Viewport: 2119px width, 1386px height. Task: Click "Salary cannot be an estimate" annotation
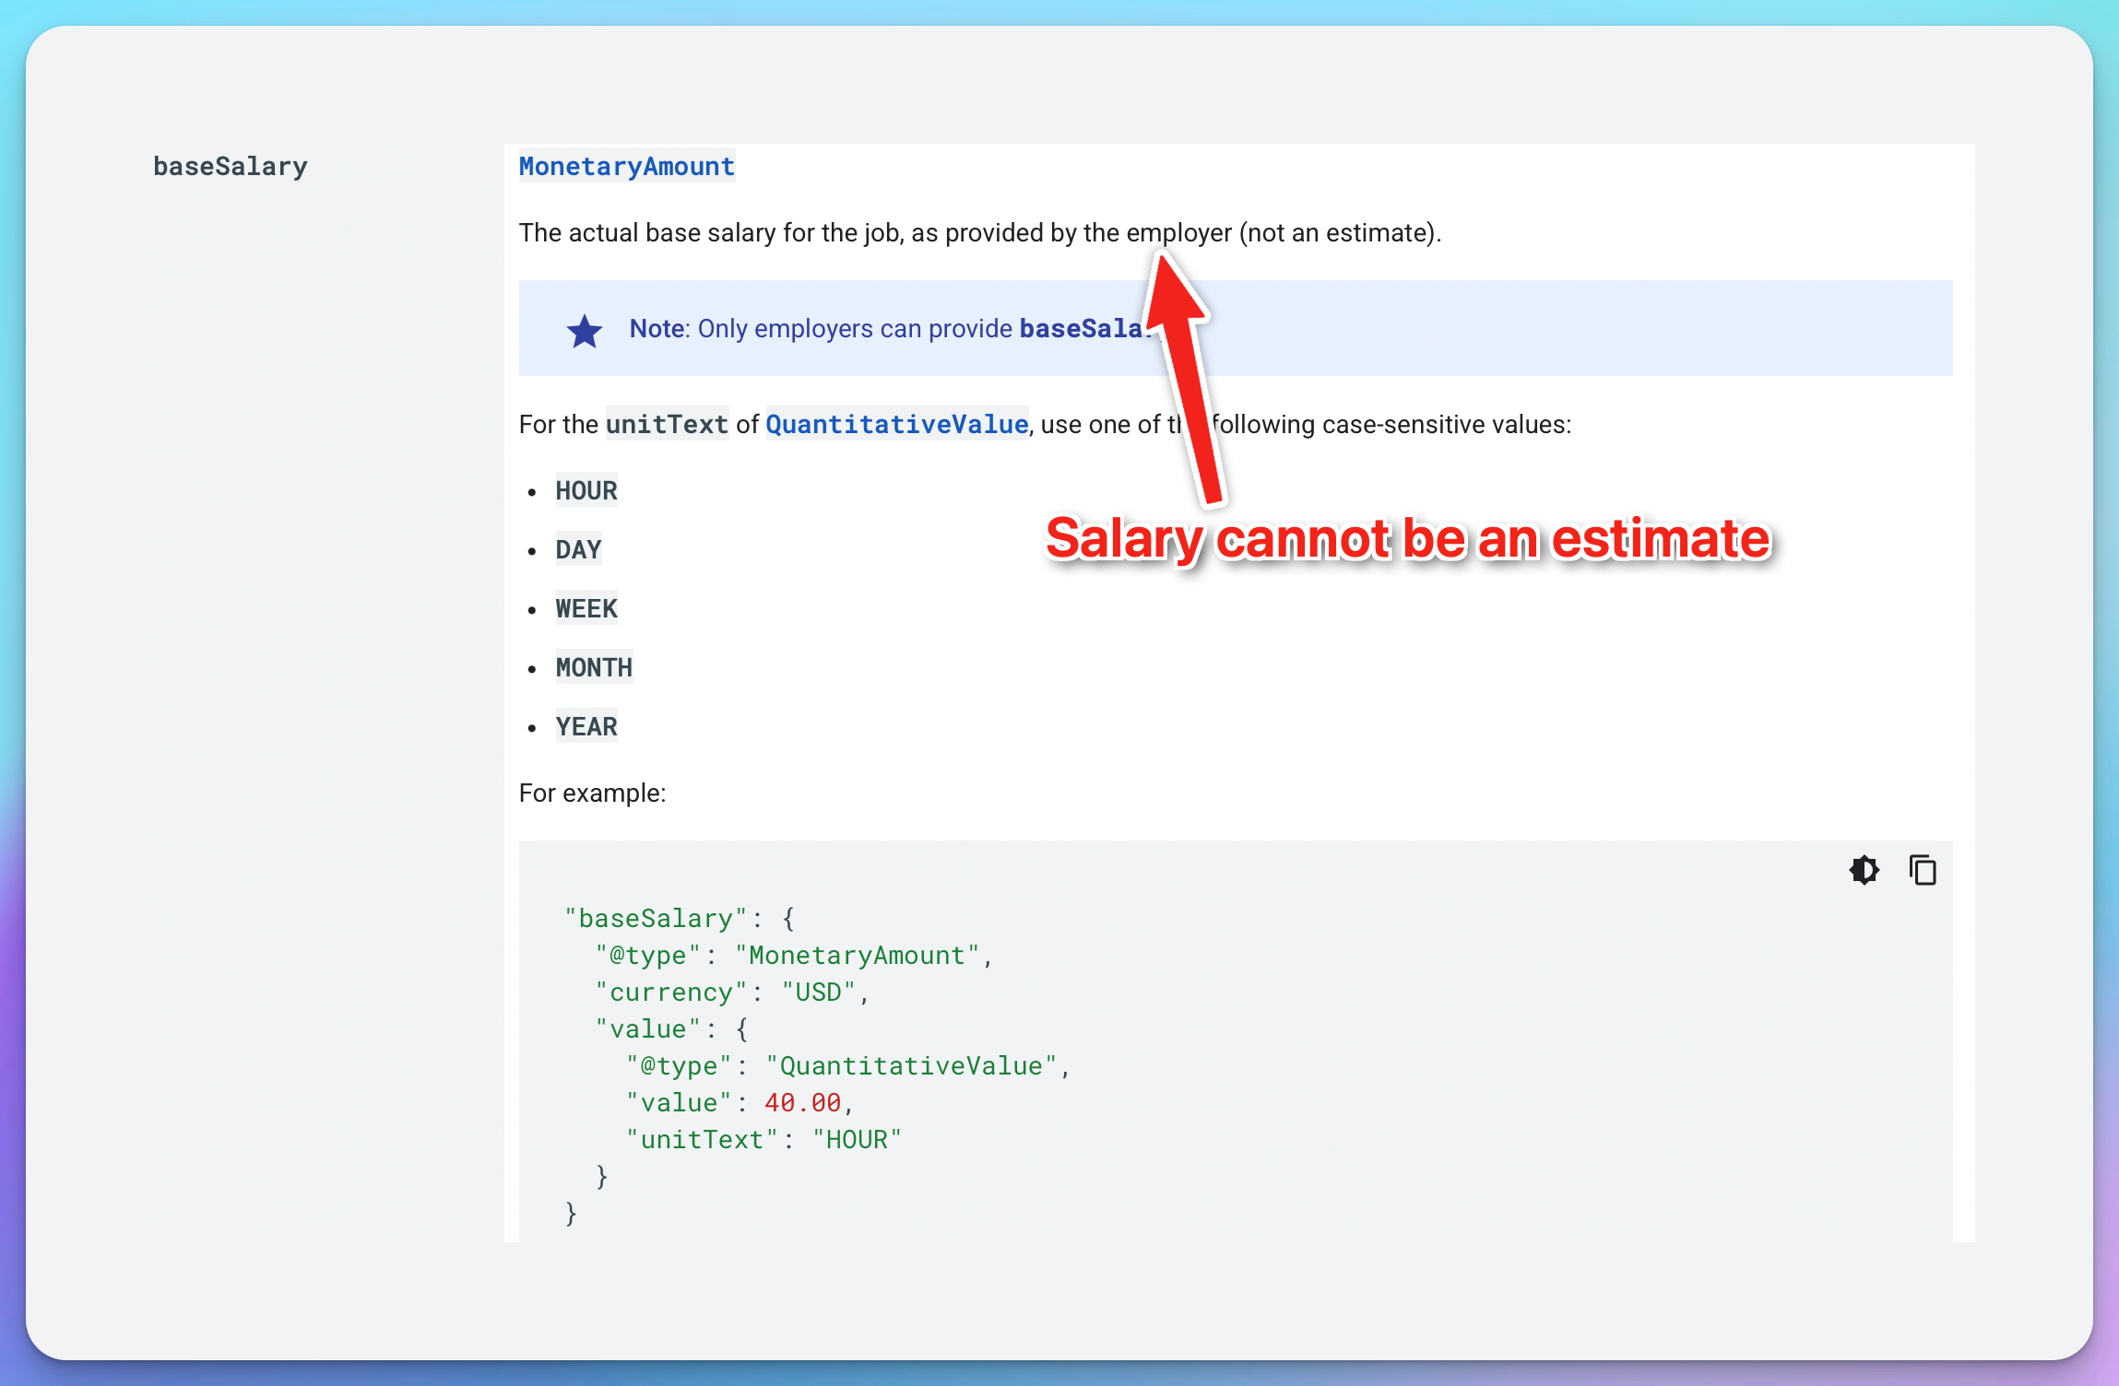point(1408,538)
